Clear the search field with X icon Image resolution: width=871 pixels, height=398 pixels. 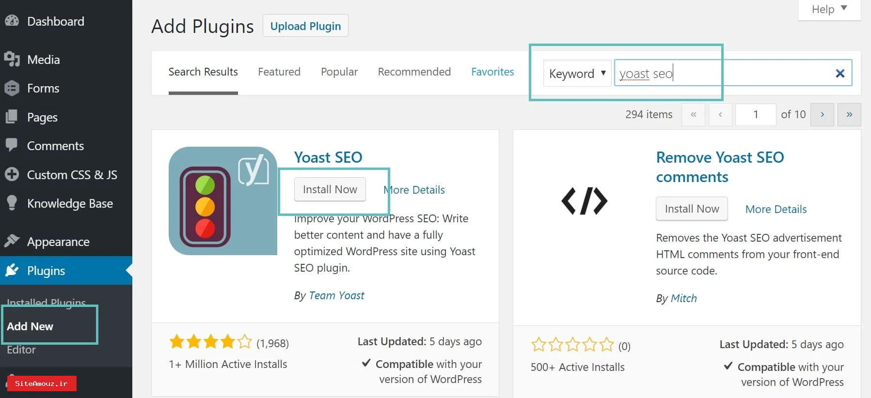pos(840,73)
